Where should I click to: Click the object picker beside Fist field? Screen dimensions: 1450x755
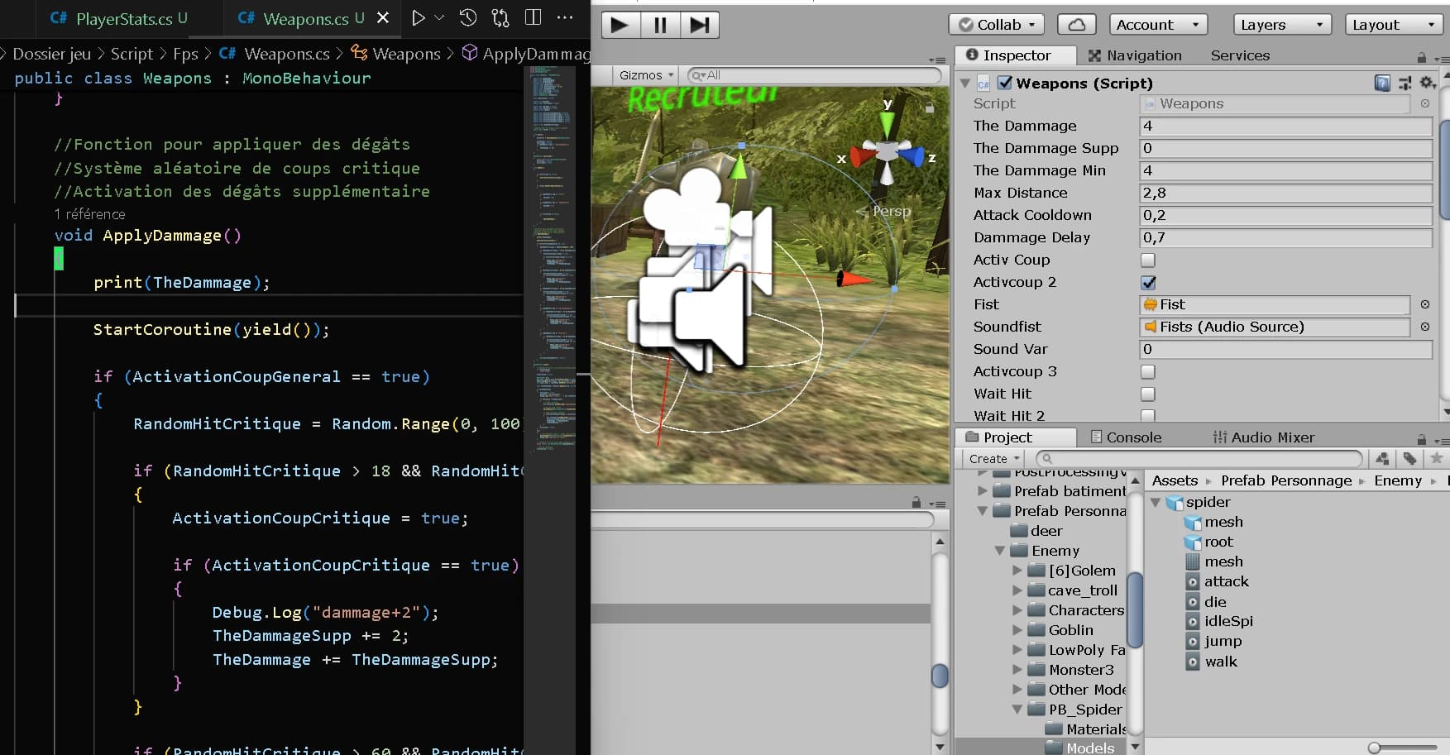(1425, 304)
